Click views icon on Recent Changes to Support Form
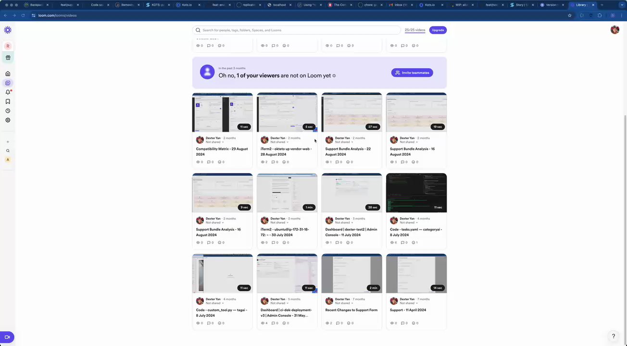Image resolution: width=627 pixels, height=346 pixels. tap(327, 323)
